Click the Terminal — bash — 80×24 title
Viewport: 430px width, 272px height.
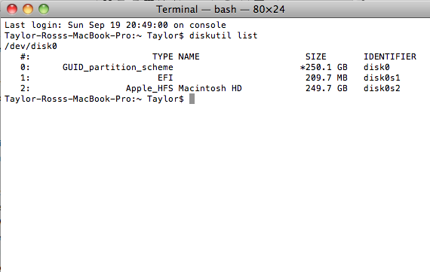tap(220, 10)
